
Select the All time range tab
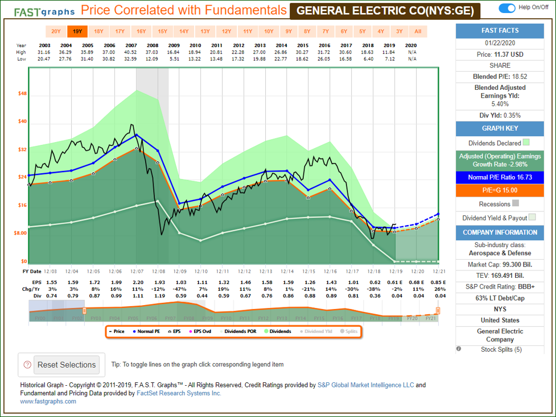point(418,32)
